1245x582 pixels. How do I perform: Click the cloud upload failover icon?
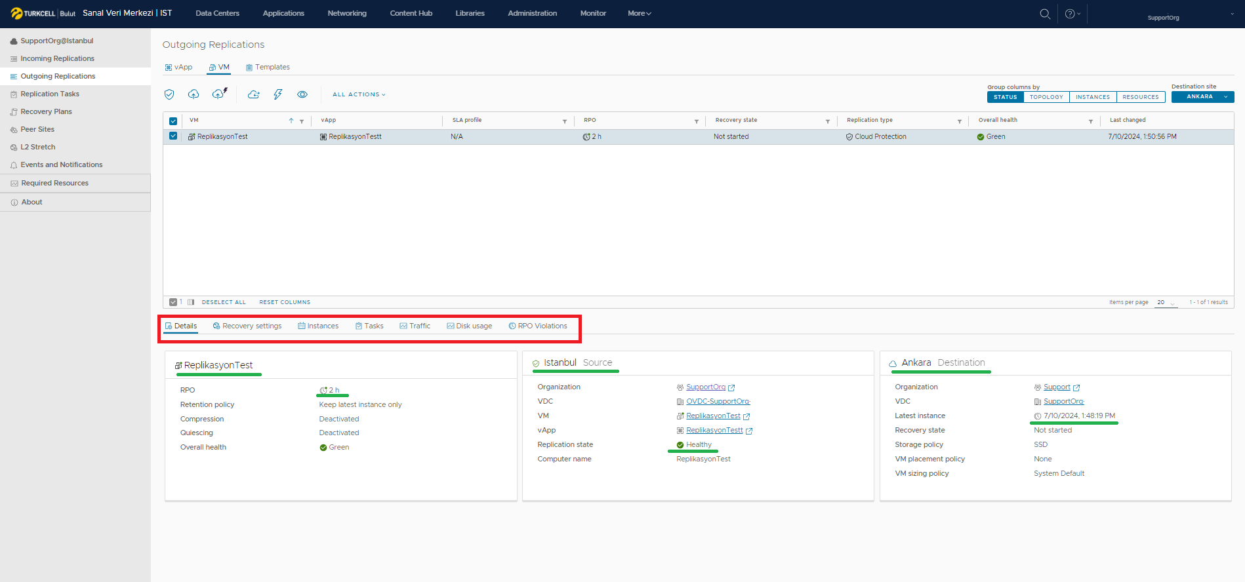[194, 94]
